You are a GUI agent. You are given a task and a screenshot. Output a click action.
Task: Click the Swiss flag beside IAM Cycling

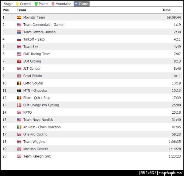(19, 61)
